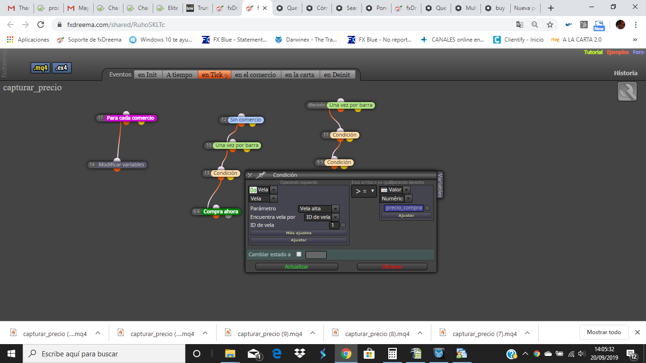Open the Tutorial link
This screenshot has height=363, width=646.
click(x=593, y=52)
